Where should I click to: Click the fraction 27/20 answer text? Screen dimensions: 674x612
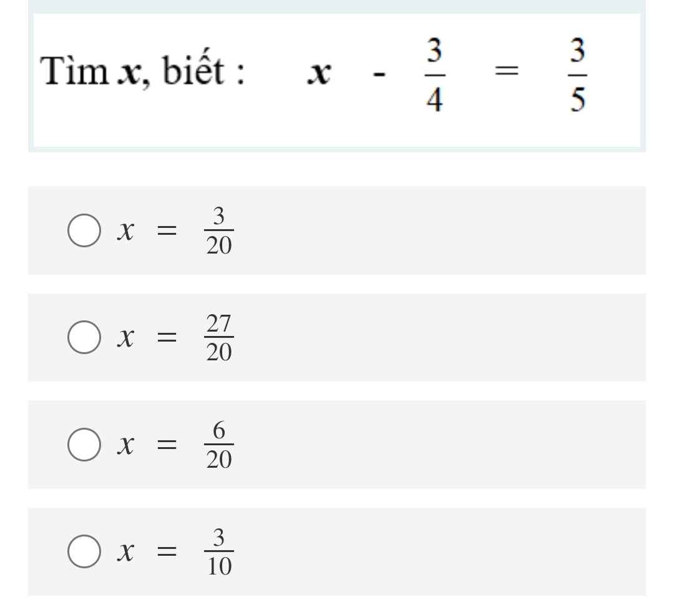(218, 338)
